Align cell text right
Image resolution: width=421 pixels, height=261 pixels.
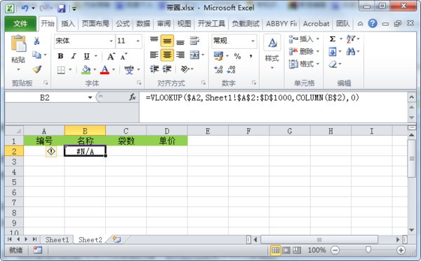click(180, 55)
